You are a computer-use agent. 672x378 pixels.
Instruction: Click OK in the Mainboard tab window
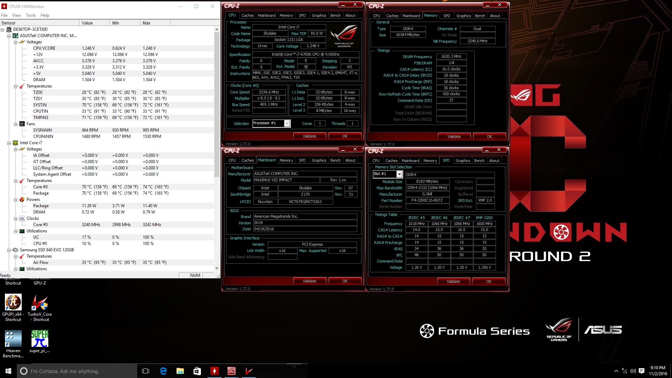click(345, 281)
